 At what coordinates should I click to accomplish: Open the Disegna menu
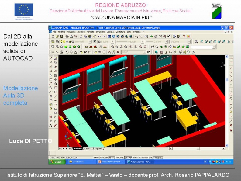pos(110,32)
